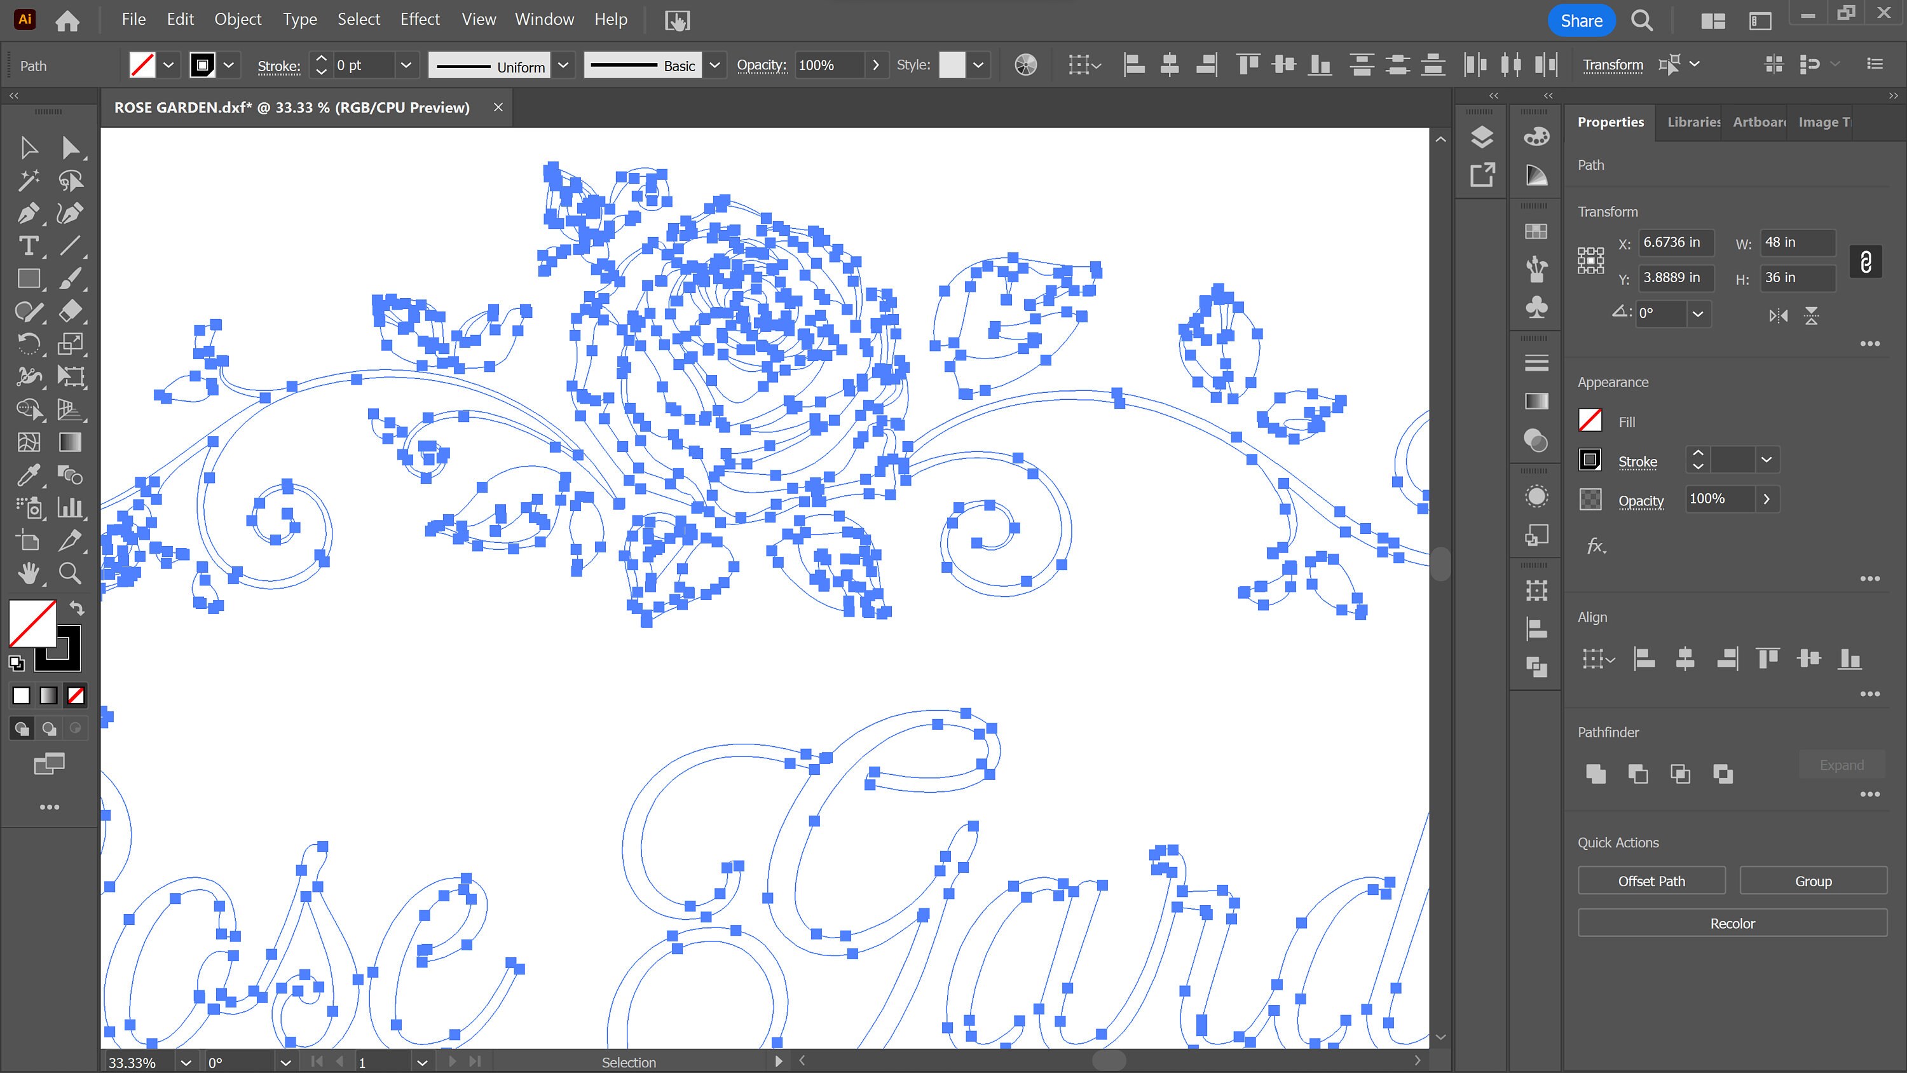Screen dimensions: 1907x1073
Task: Switch to the Libraries tab
Action: point(1693,122)
